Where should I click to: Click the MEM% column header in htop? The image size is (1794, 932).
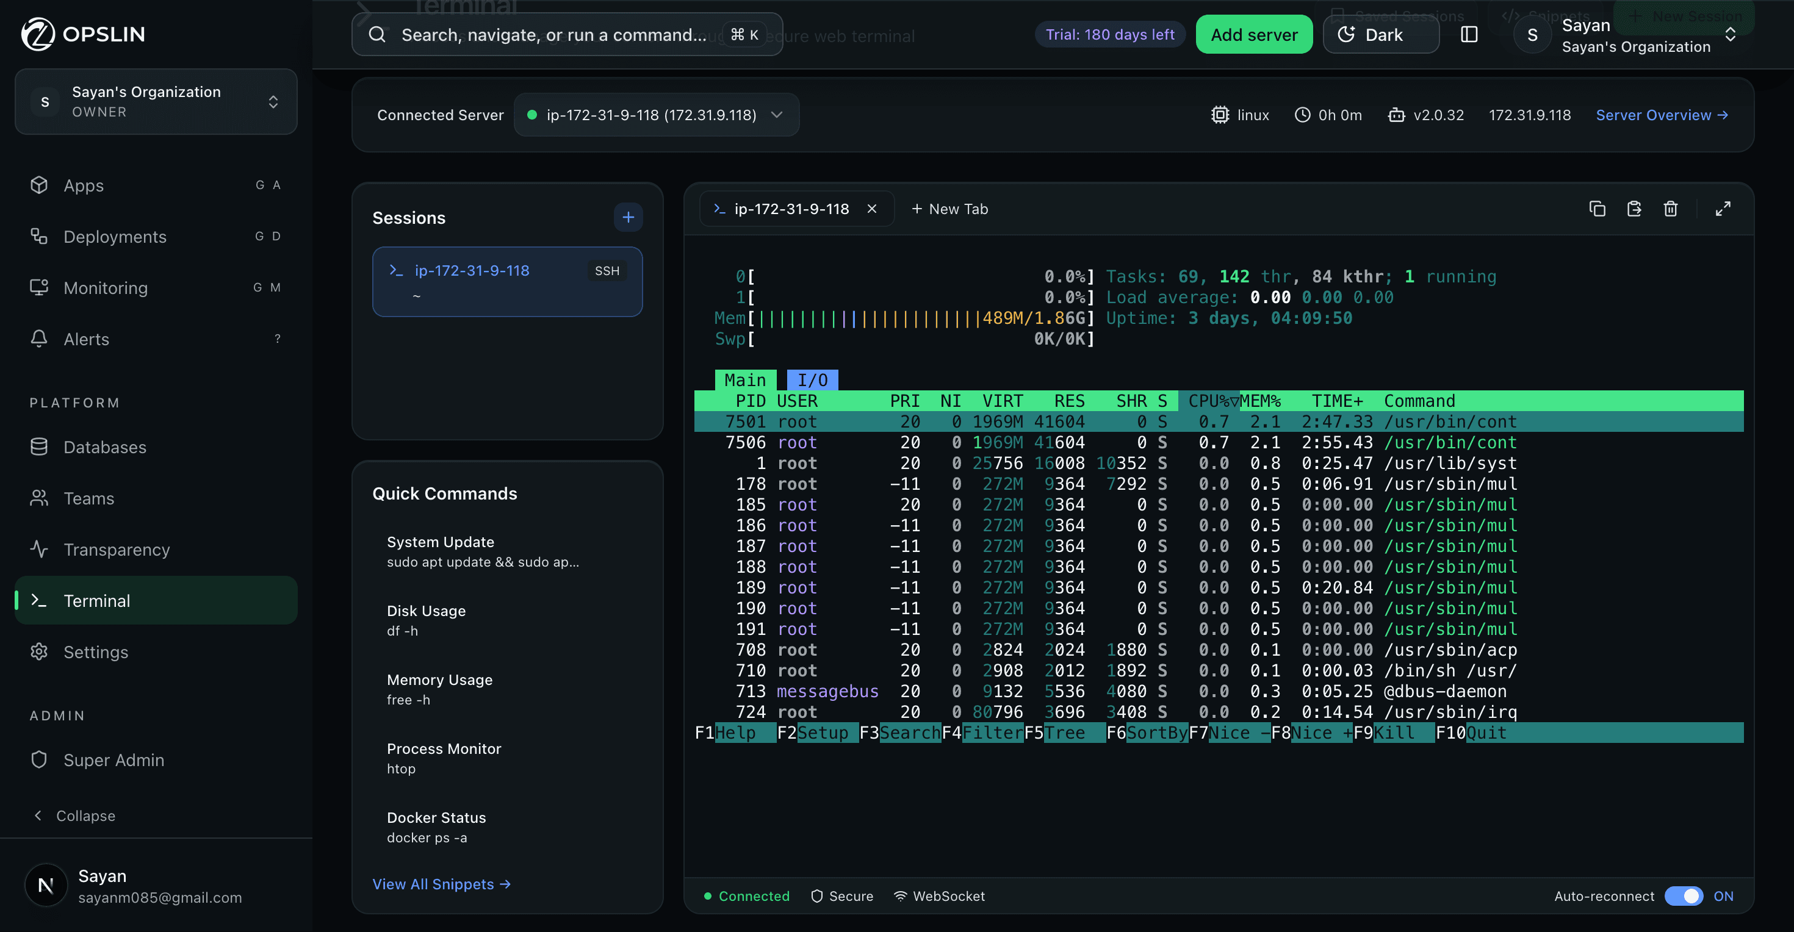click(x=1260, y=401)
